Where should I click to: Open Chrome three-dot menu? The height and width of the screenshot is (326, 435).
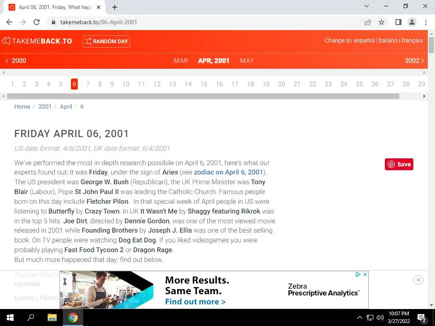pos(426,22)
